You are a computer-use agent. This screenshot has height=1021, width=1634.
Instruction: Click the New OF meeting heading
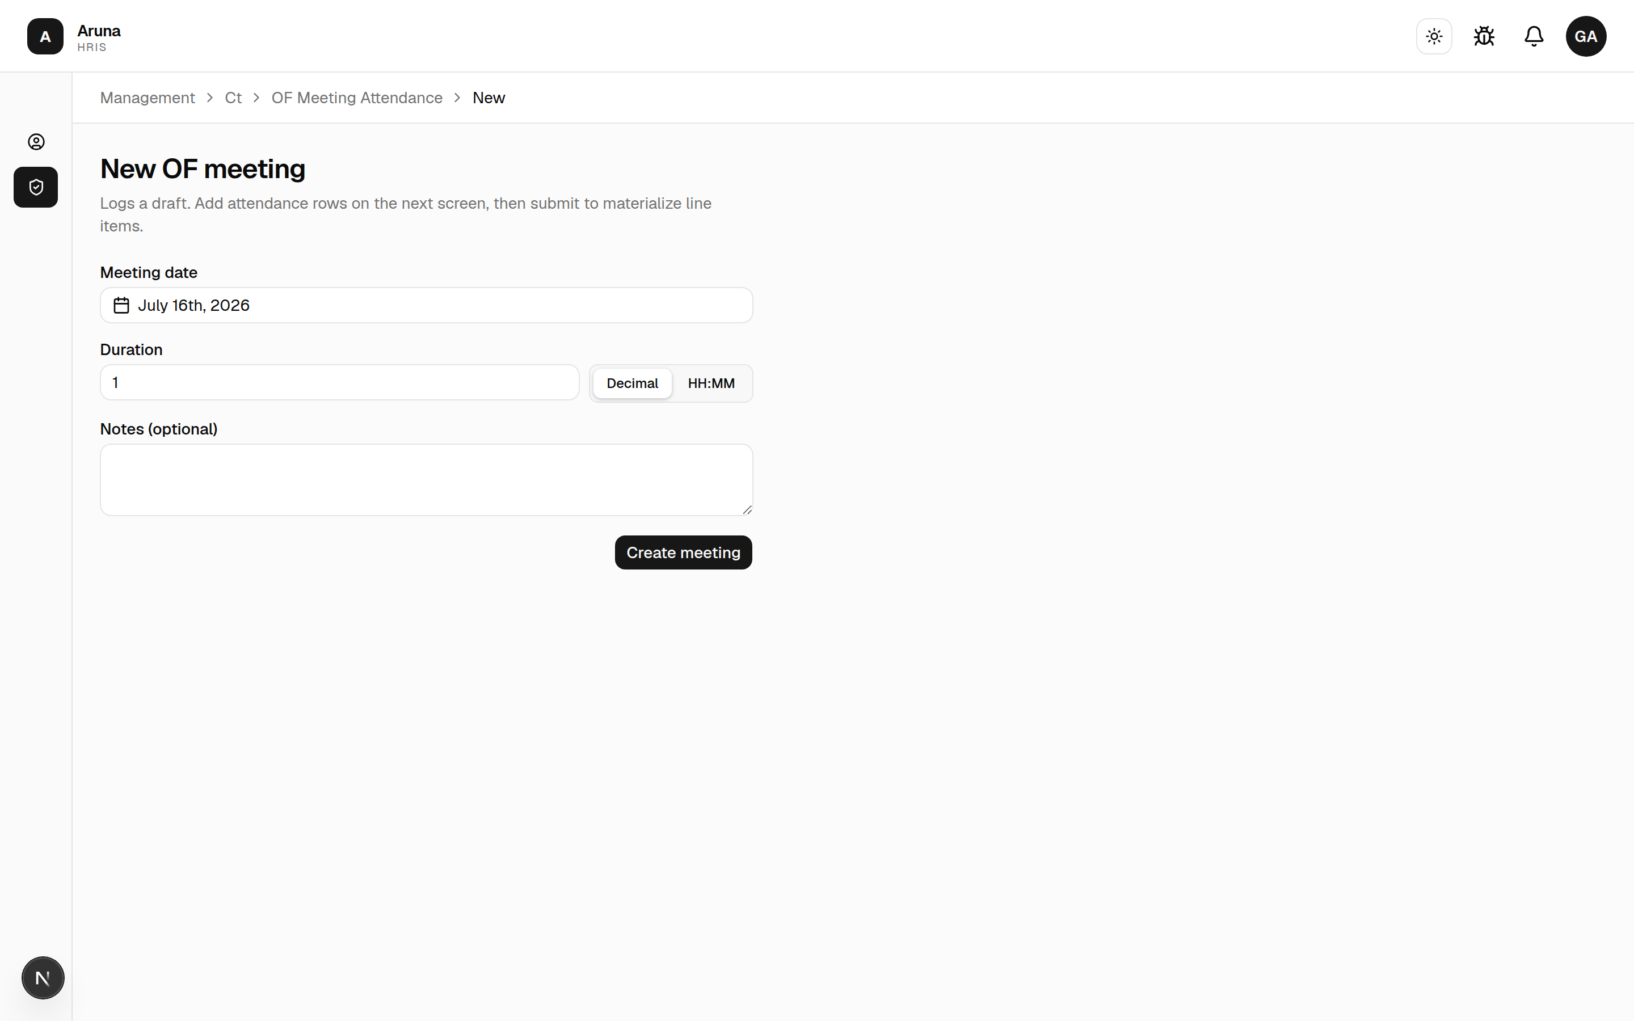point(203,169)
